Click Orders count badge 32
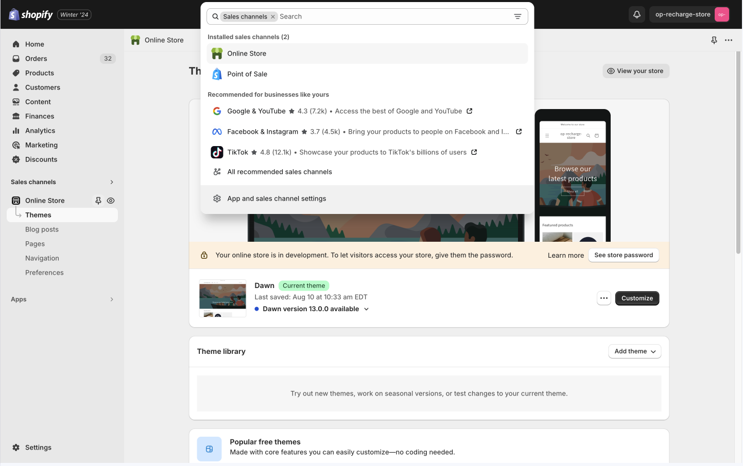Screen dimensions: 743x466 tap(108, 59)
